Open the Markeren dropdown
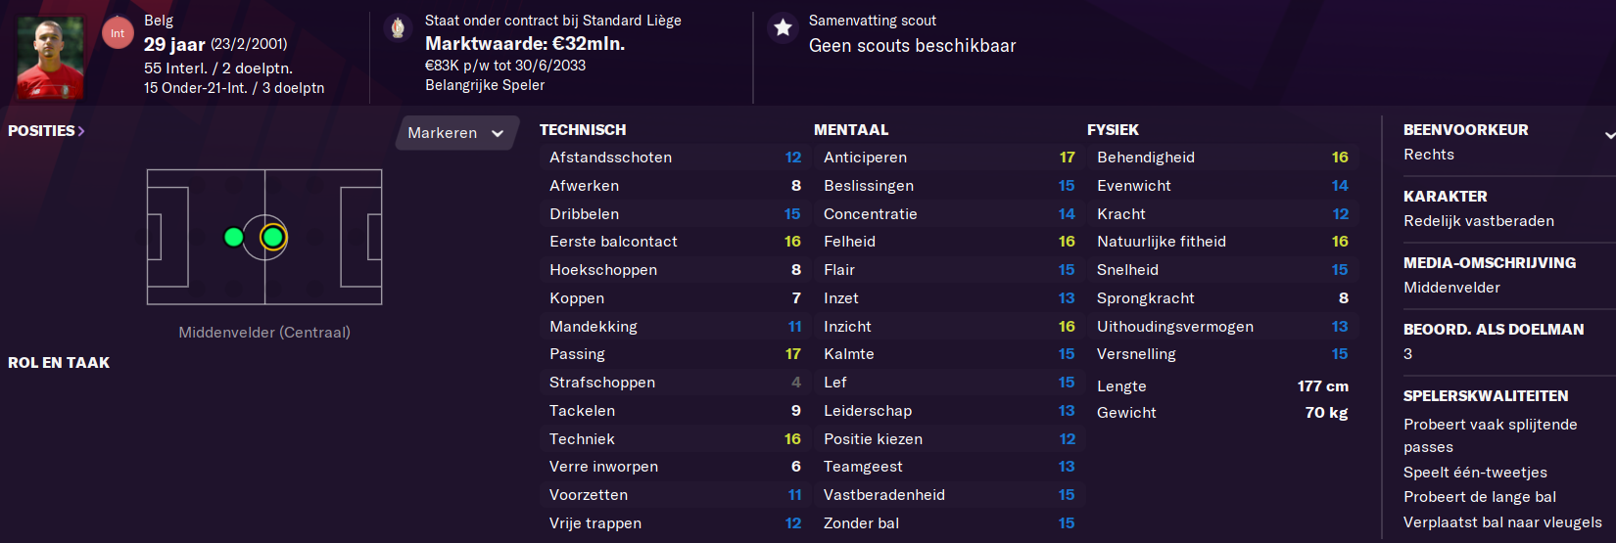The width and height of the screenshot is (1616, 543). 455,133
